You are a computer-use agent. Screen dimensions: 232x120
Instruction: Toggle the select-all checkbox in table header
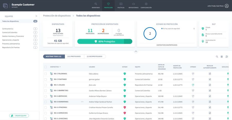tap(46, 67)
